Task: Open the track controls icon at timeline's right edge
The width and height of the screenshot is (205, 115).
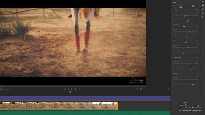Action: click(169, 89)
